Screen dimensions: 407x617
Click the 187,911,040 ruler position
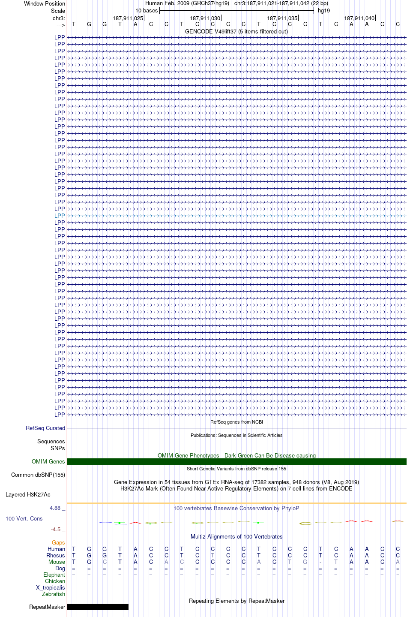(359, 18)
